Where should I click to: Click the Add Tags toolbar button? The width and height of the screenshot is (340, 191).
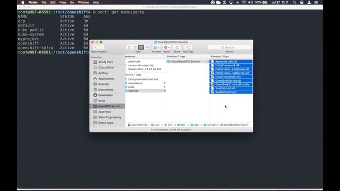pos(188,47)
